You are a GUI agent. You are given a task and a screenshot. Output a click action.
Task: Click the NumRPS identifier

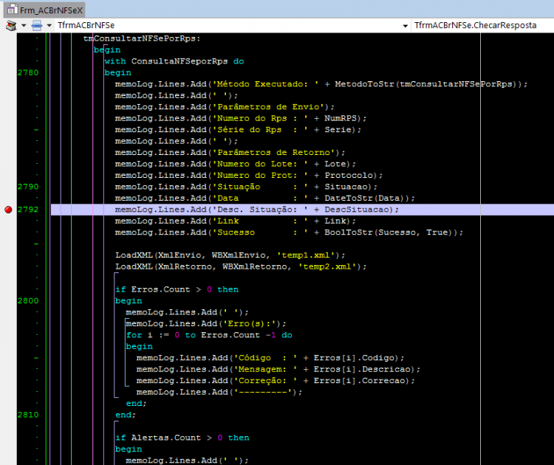point(341,118)
